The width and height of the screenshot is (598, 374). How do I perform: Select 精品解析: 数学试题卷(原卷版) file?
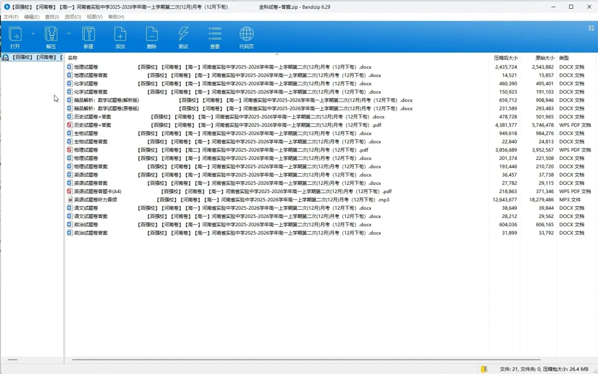(x=240, y=108)
